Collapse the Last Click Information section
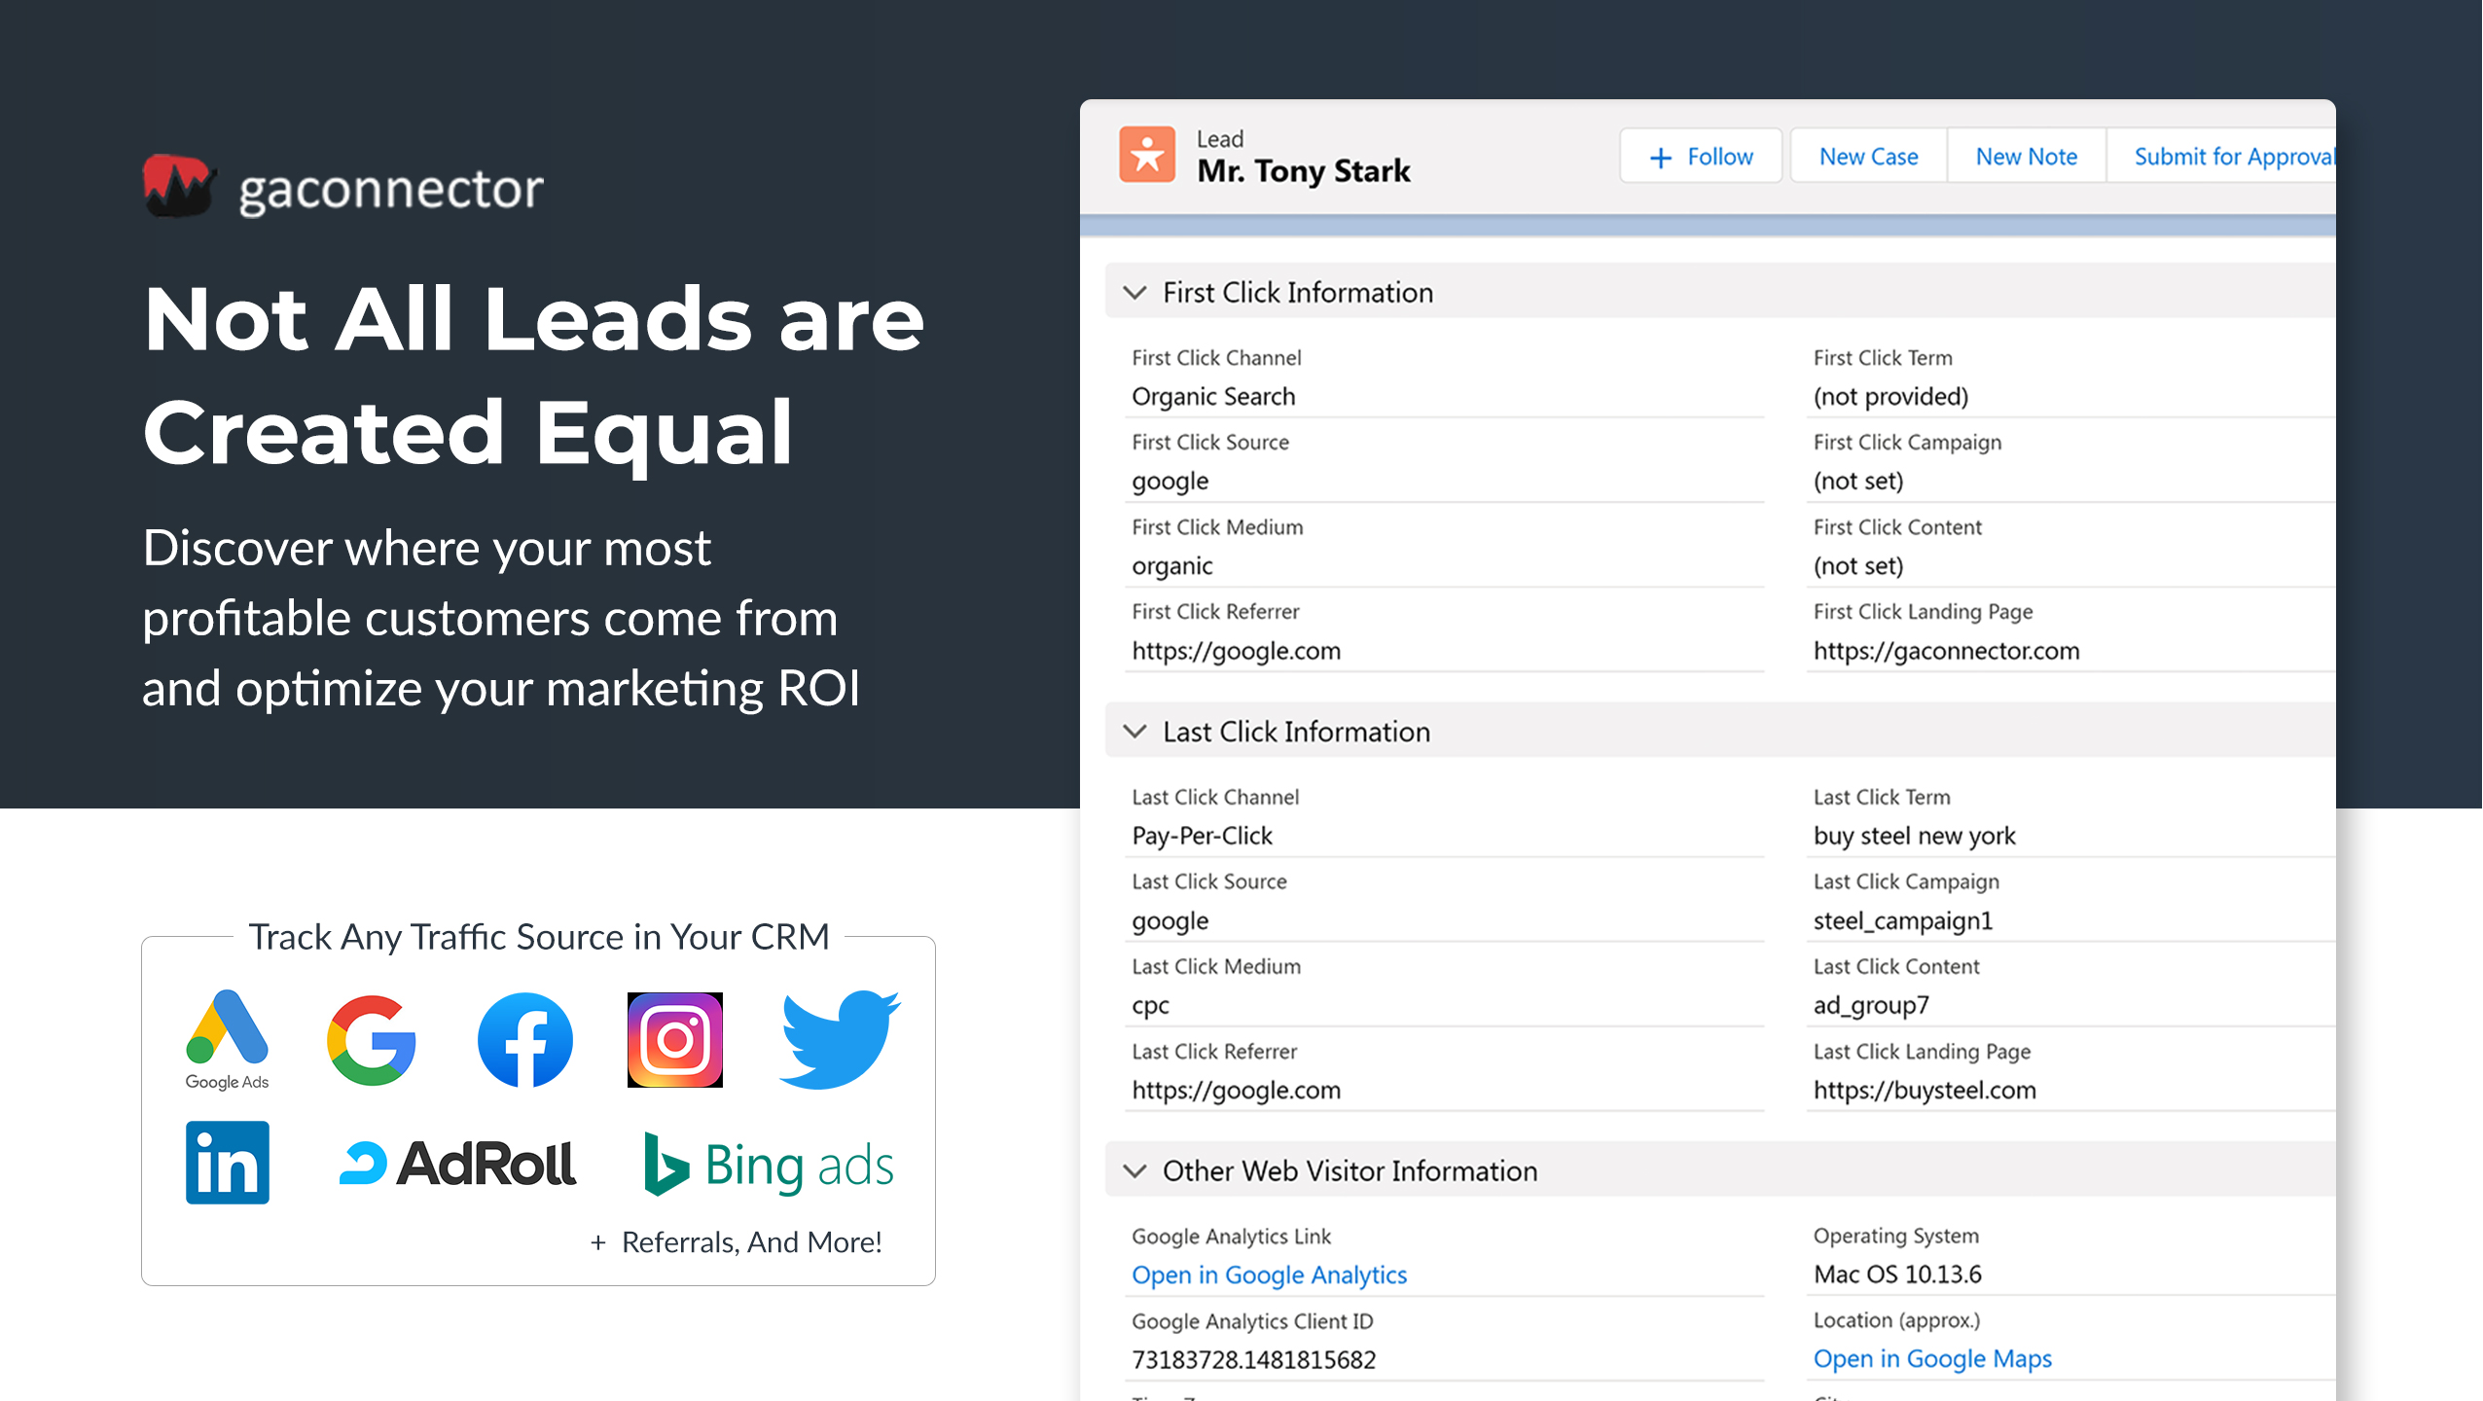2483x1401 pixels. pyautogui.click(x=1134, y=732)
